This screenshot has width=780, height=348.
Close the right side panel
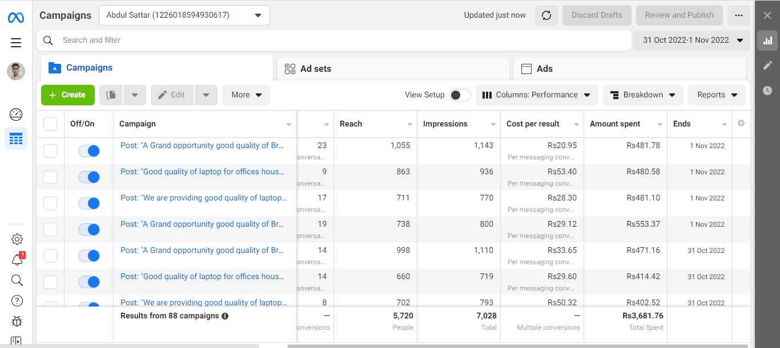767,15
